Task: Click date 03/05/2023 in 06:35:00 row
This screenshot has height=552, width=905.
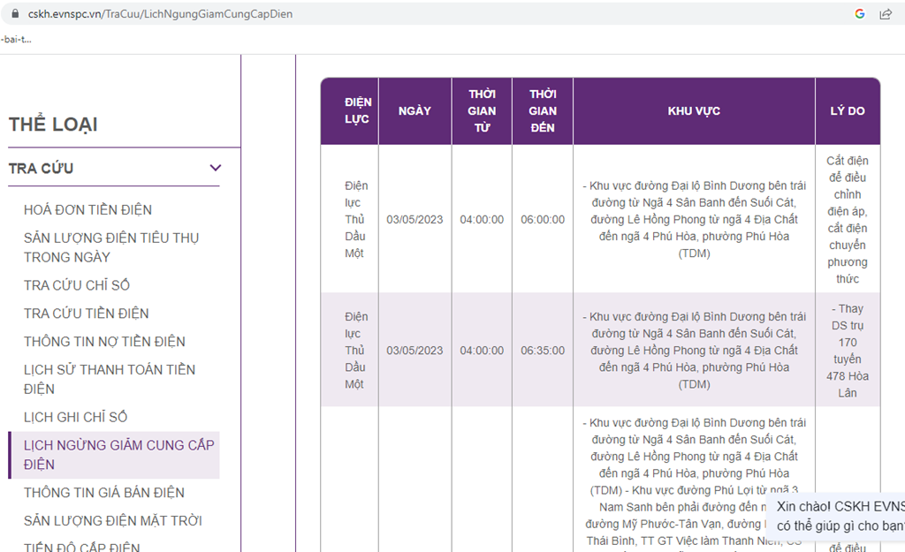Action: [x=414, y=351]
